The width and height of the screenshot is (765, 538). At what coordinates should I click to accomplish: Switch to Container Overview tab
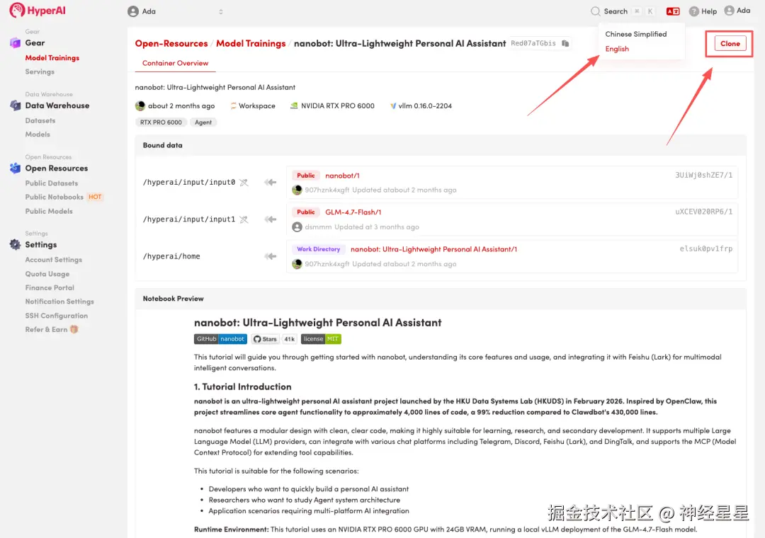coord(175,63)
